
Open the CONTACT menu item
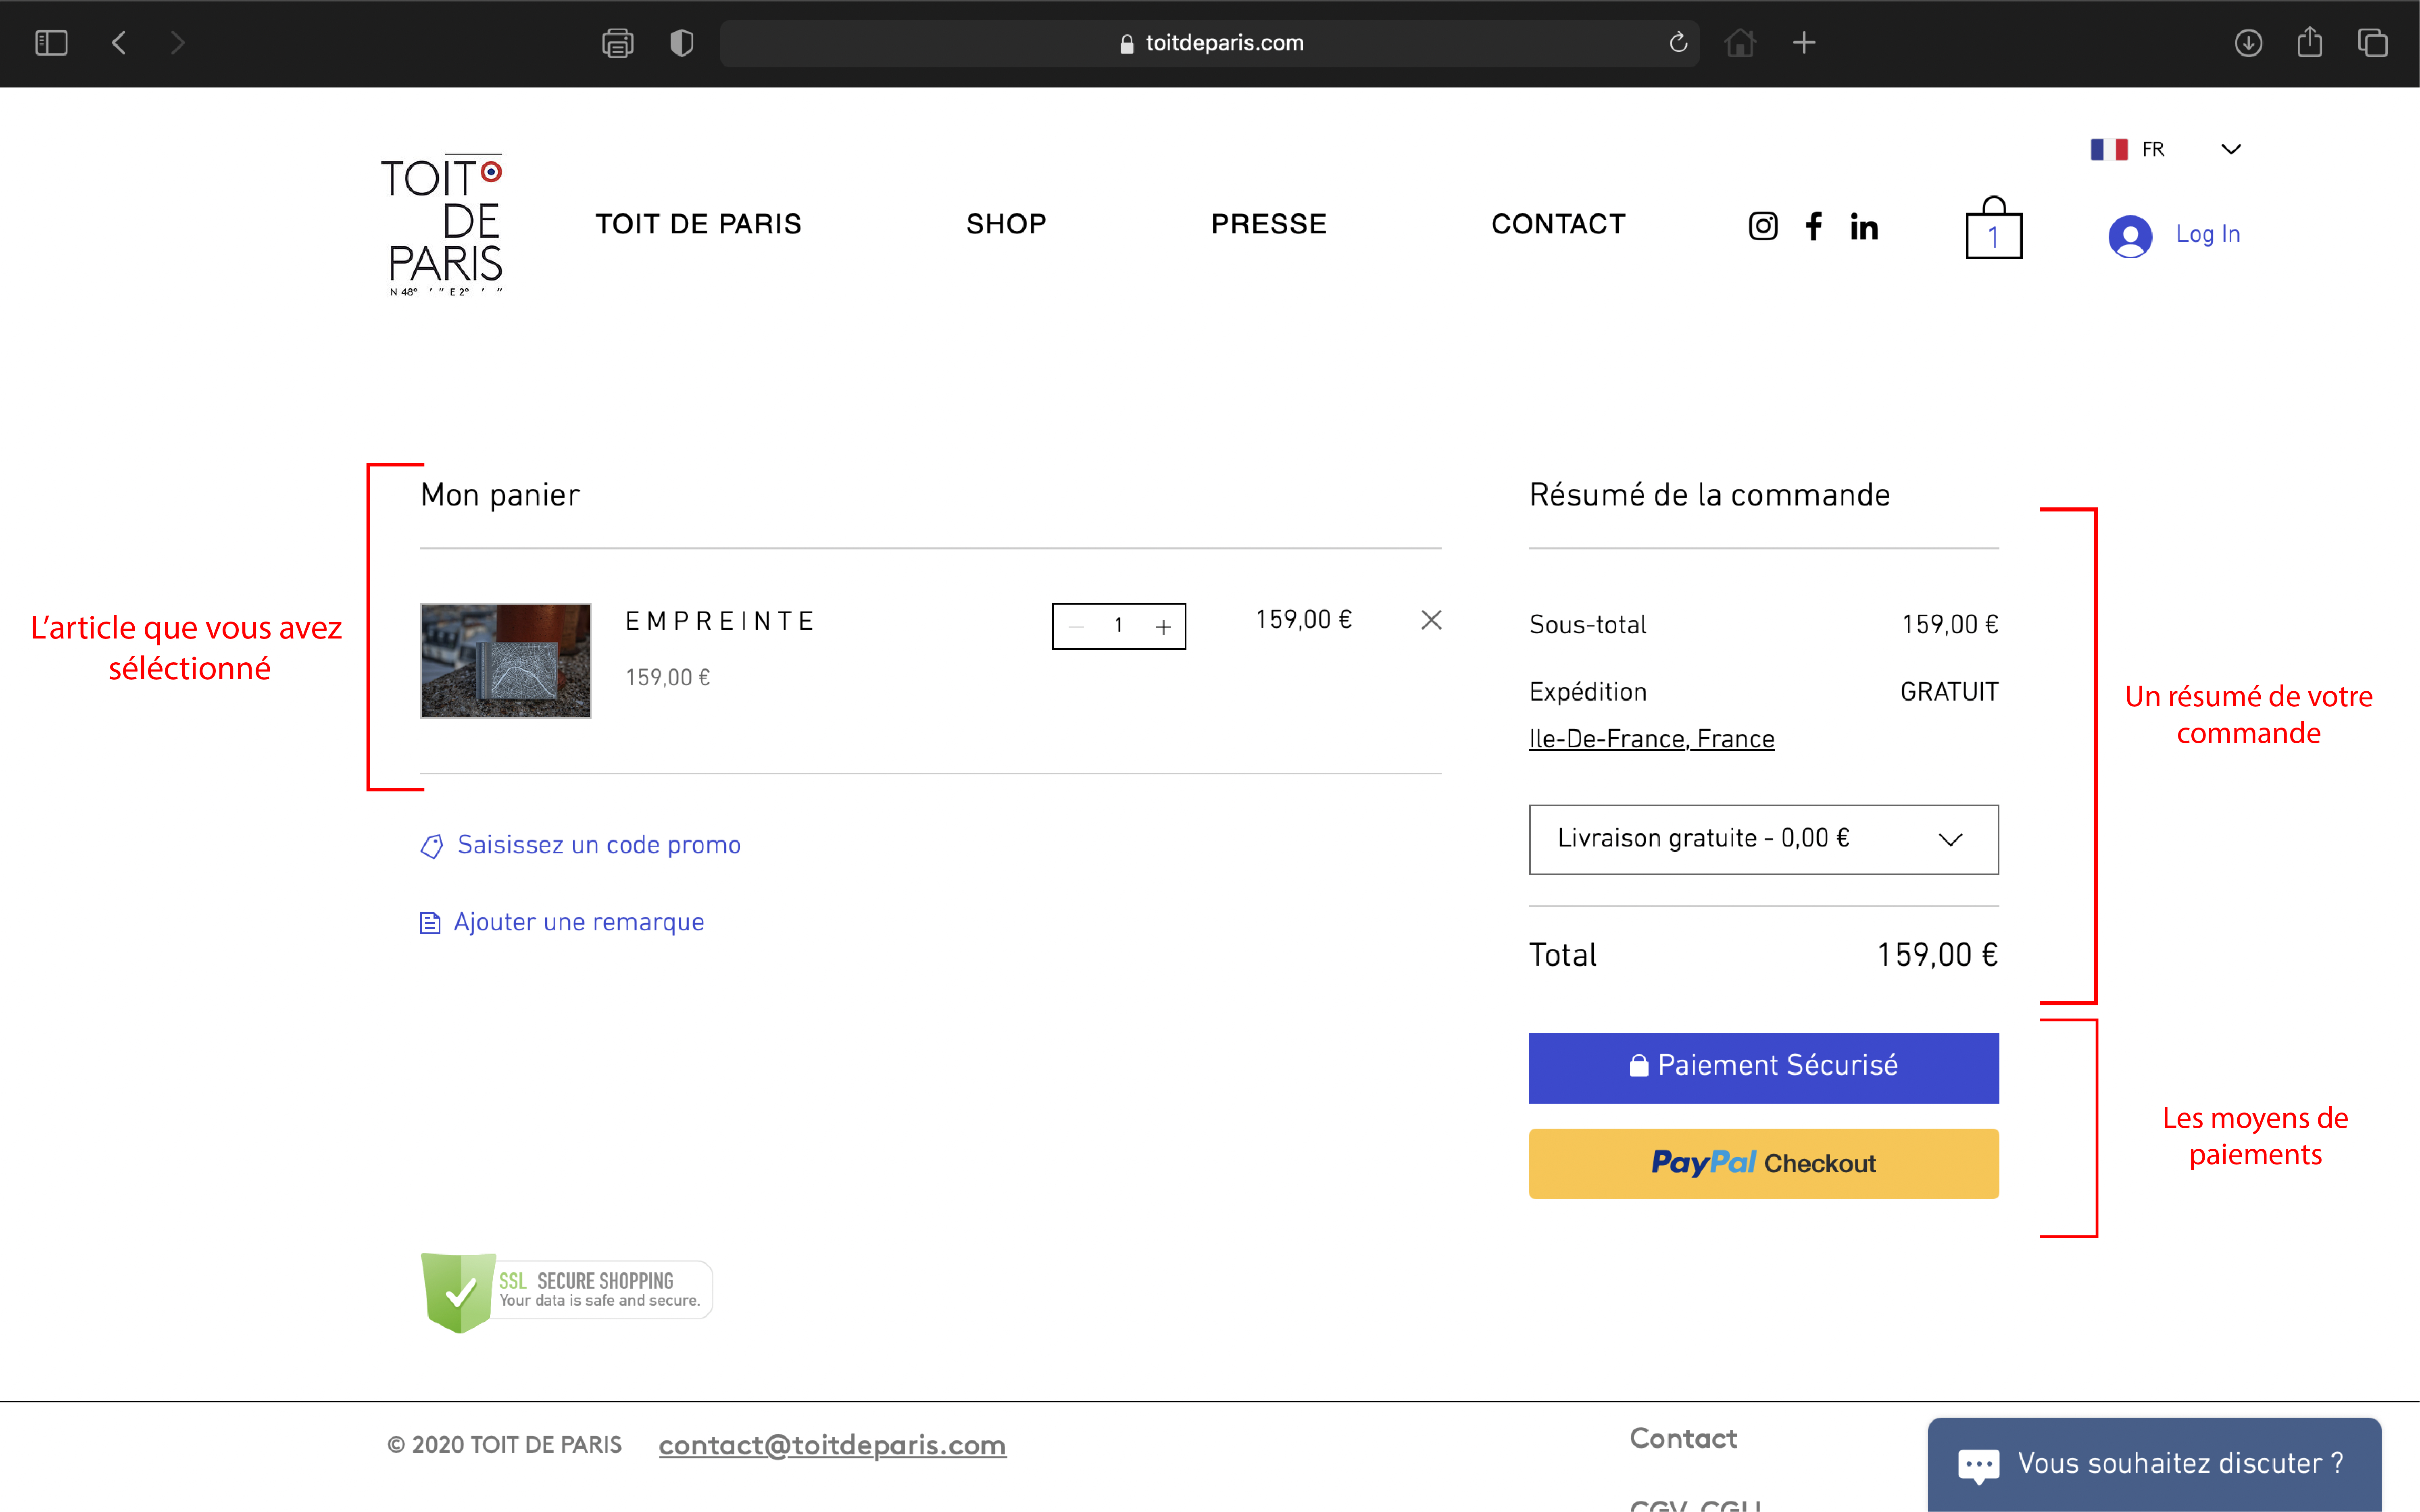tap(1559, 224)
